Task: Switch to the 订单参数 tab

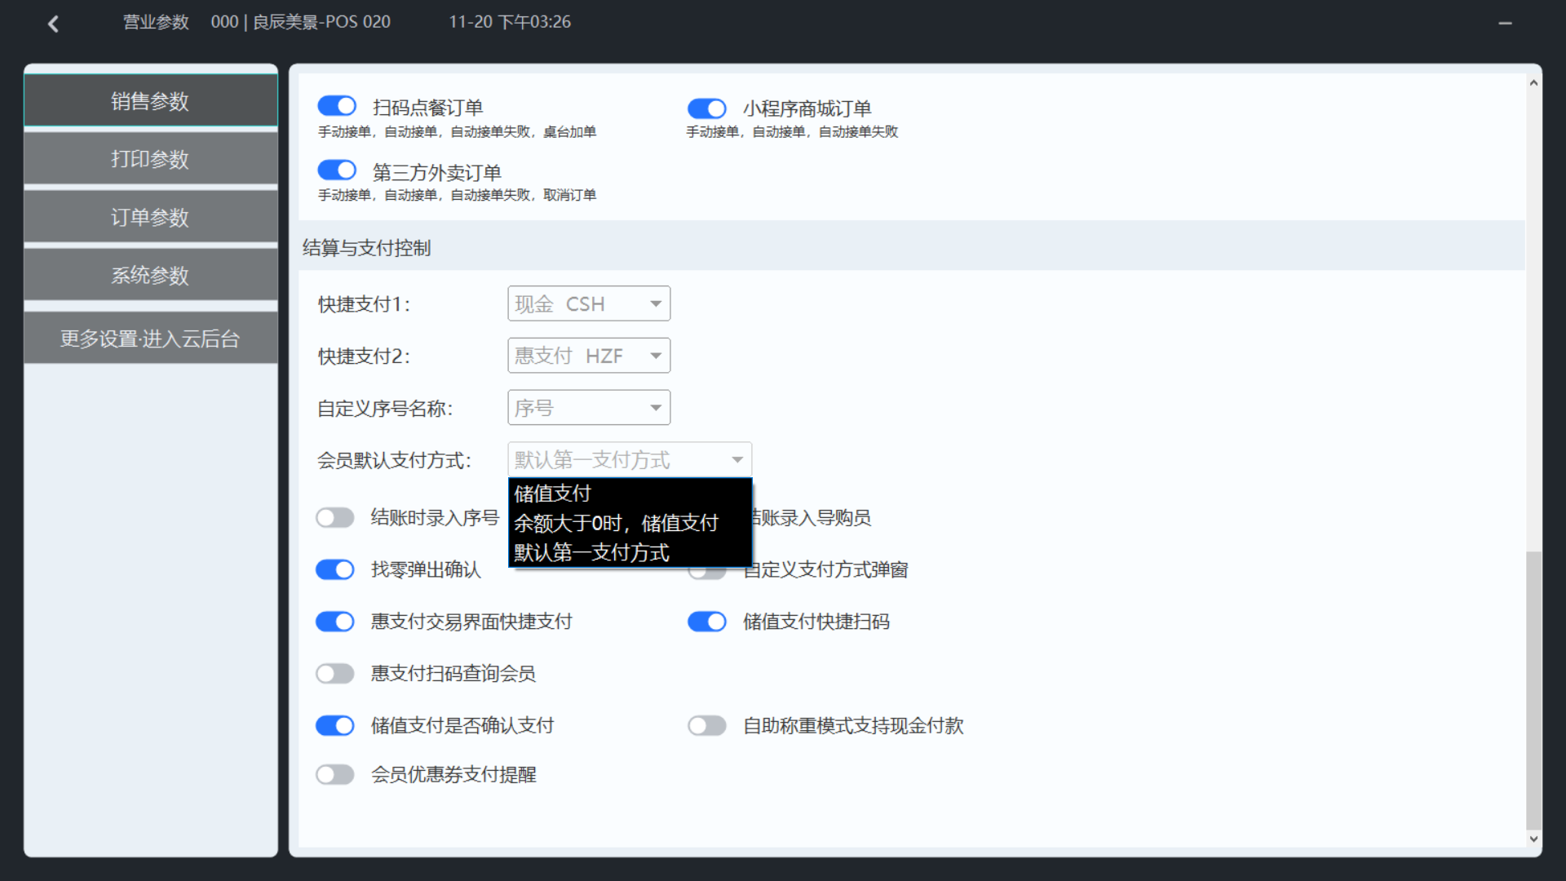Action: 150,217
